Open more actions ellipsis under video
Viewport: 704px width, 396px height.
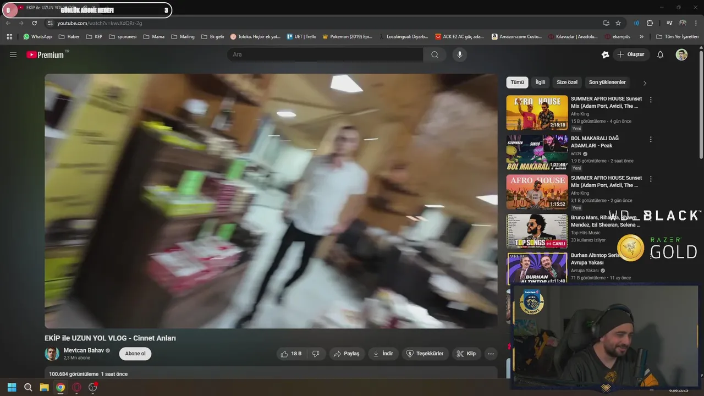pyautogui.click(x=491, y=354)
